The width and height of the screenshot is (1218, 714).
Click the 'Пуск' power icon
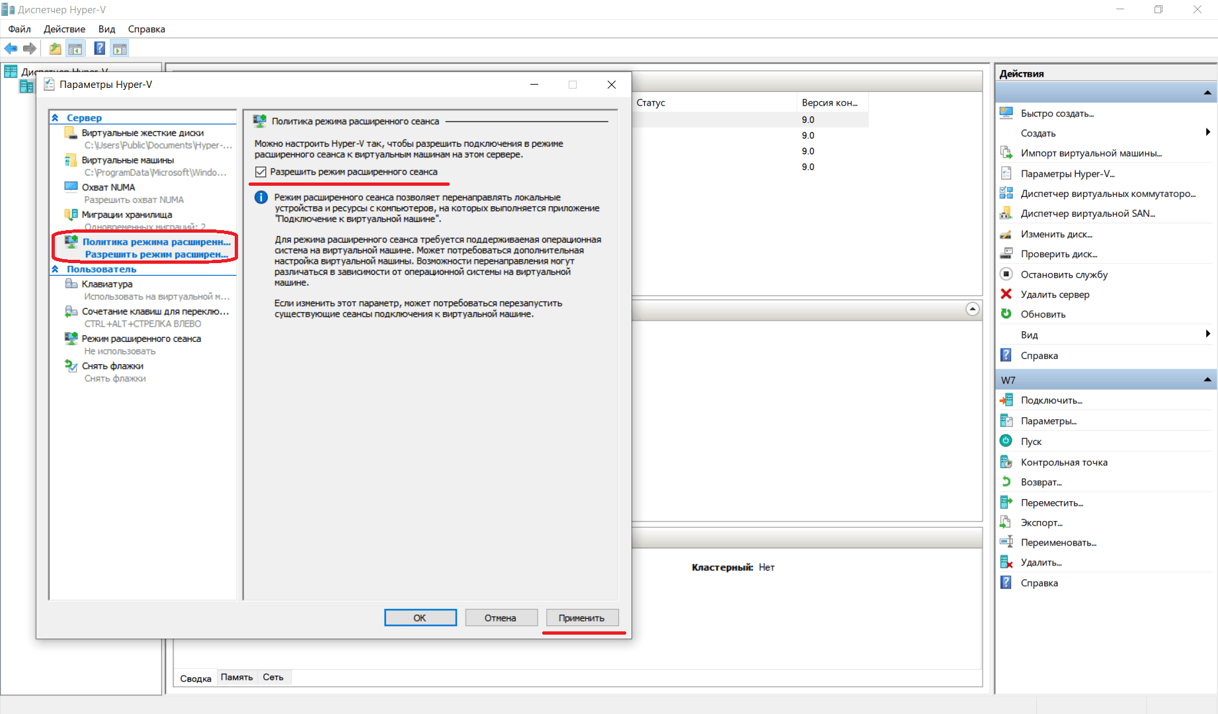(x=1006, y=440)
